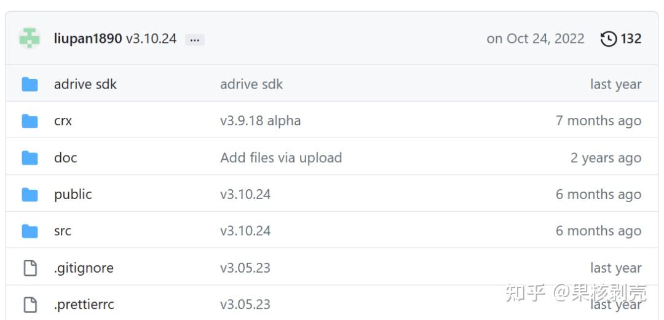The height and width of the screenshot is (320, 664).
Task: Click the src folder icon
Action: point(30,231)
